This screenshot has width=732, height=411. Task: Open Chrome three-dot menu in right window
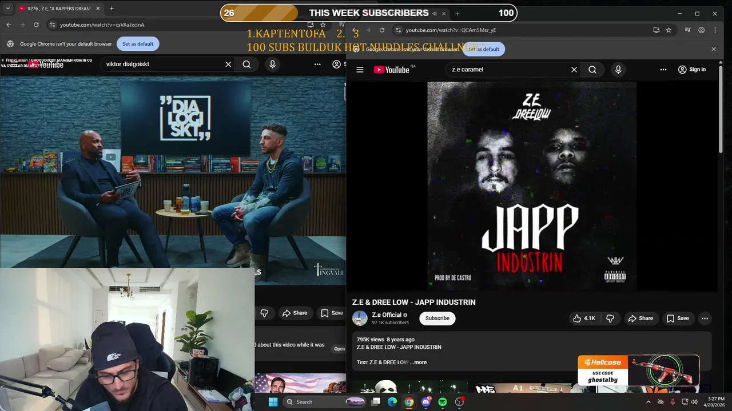716,30
